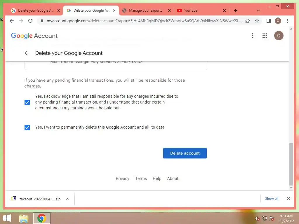Go back with the browser back arrow
299x224 pixels.
(12, 21)
